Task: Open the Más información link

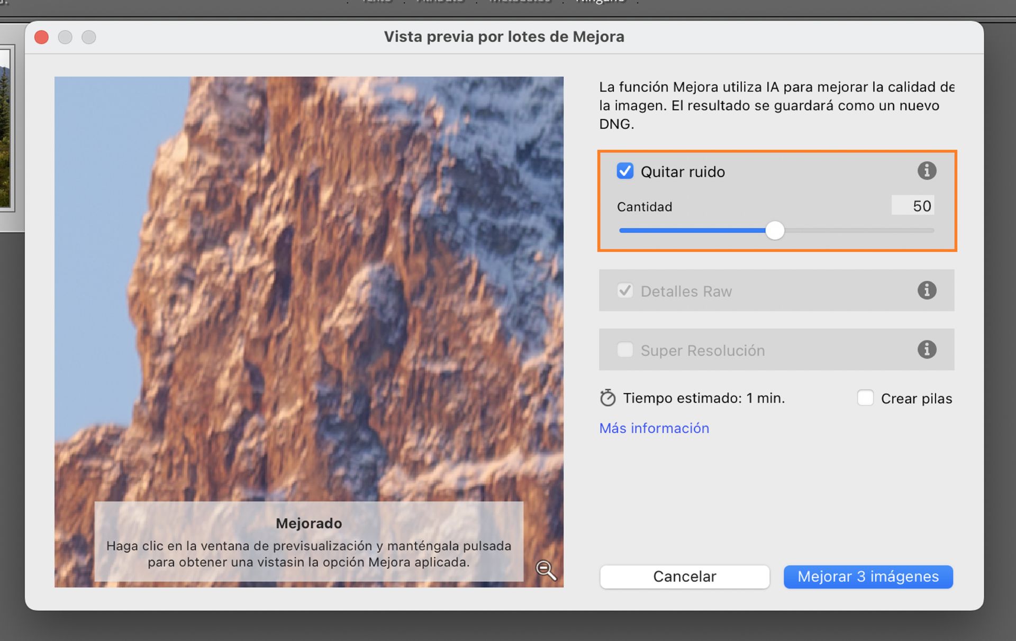Action: click(654, 428)
